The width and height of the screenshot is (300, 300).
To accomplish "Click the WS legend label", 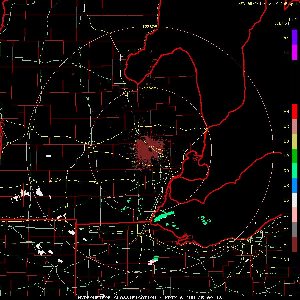I will pos(286,186).
